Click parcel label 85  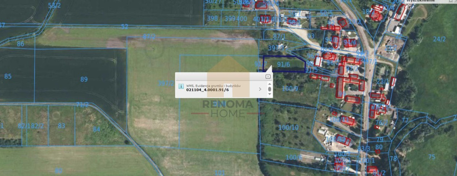point(8,76)
